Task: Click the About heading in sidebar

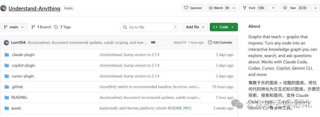Action: (x=254, y=26)
